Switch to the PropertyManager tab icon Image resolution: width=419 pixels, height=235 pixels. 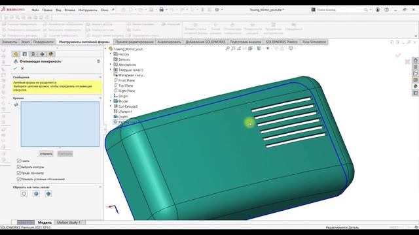[25, 54]
